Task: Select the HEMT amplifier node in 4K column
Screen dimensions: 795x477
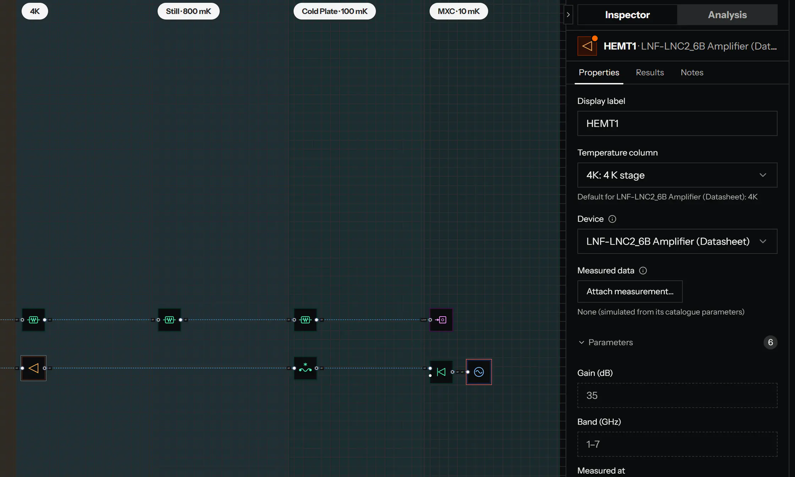Action: pyautogui.click(x=33, y=368)
